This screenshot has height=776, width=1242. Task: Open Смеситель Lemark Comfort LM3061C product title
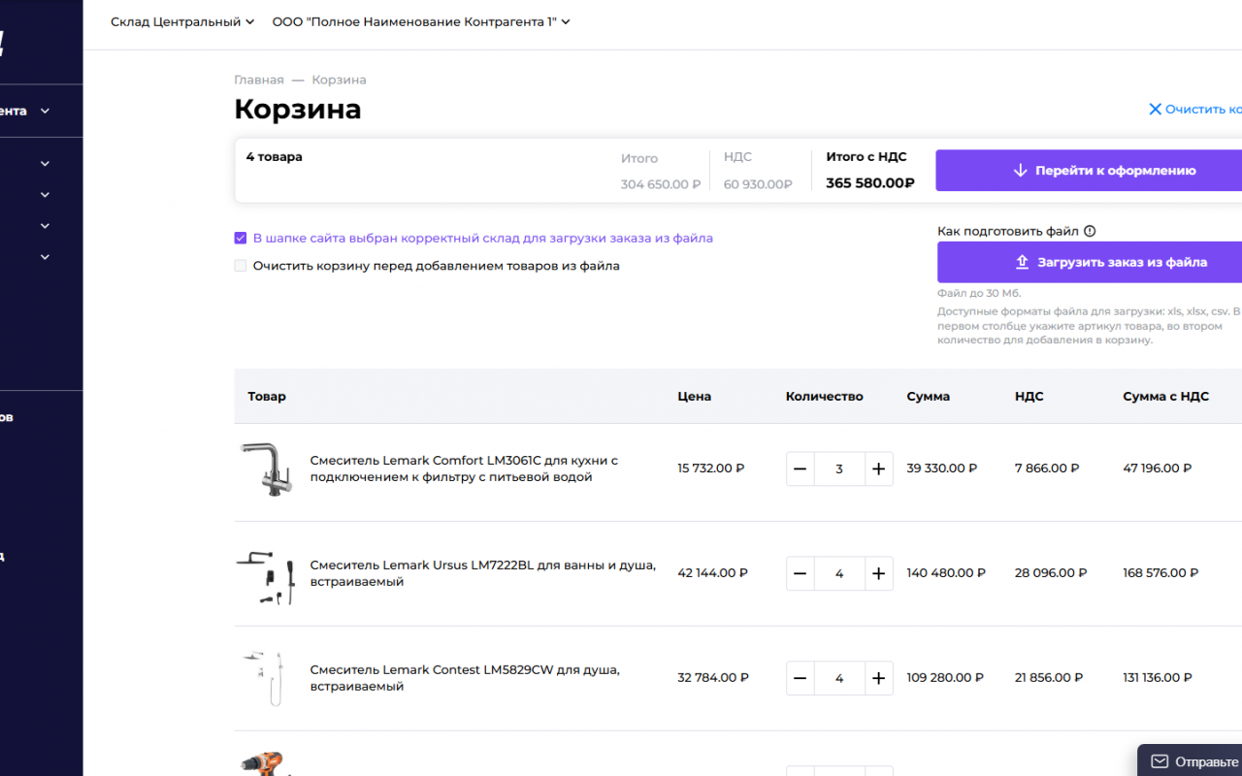coord(464,469)
